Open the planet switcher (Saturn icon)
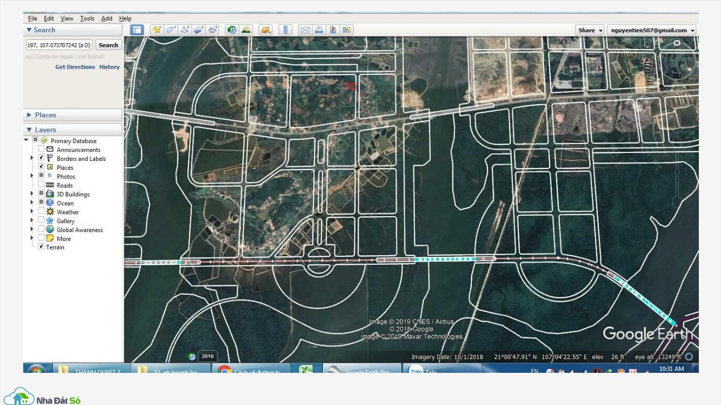Screen dimensions: 721x405 [x=265, y=30]
